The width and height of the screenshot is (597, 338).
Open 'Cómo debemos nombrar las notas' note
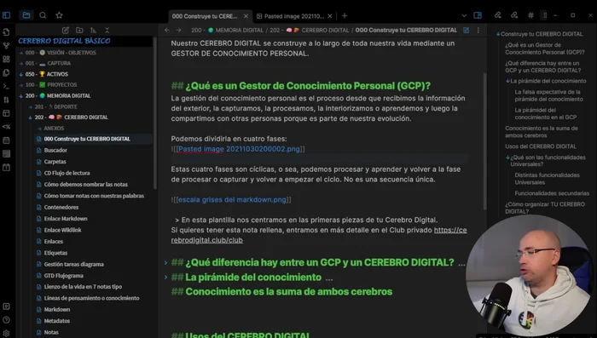(85, 185)
